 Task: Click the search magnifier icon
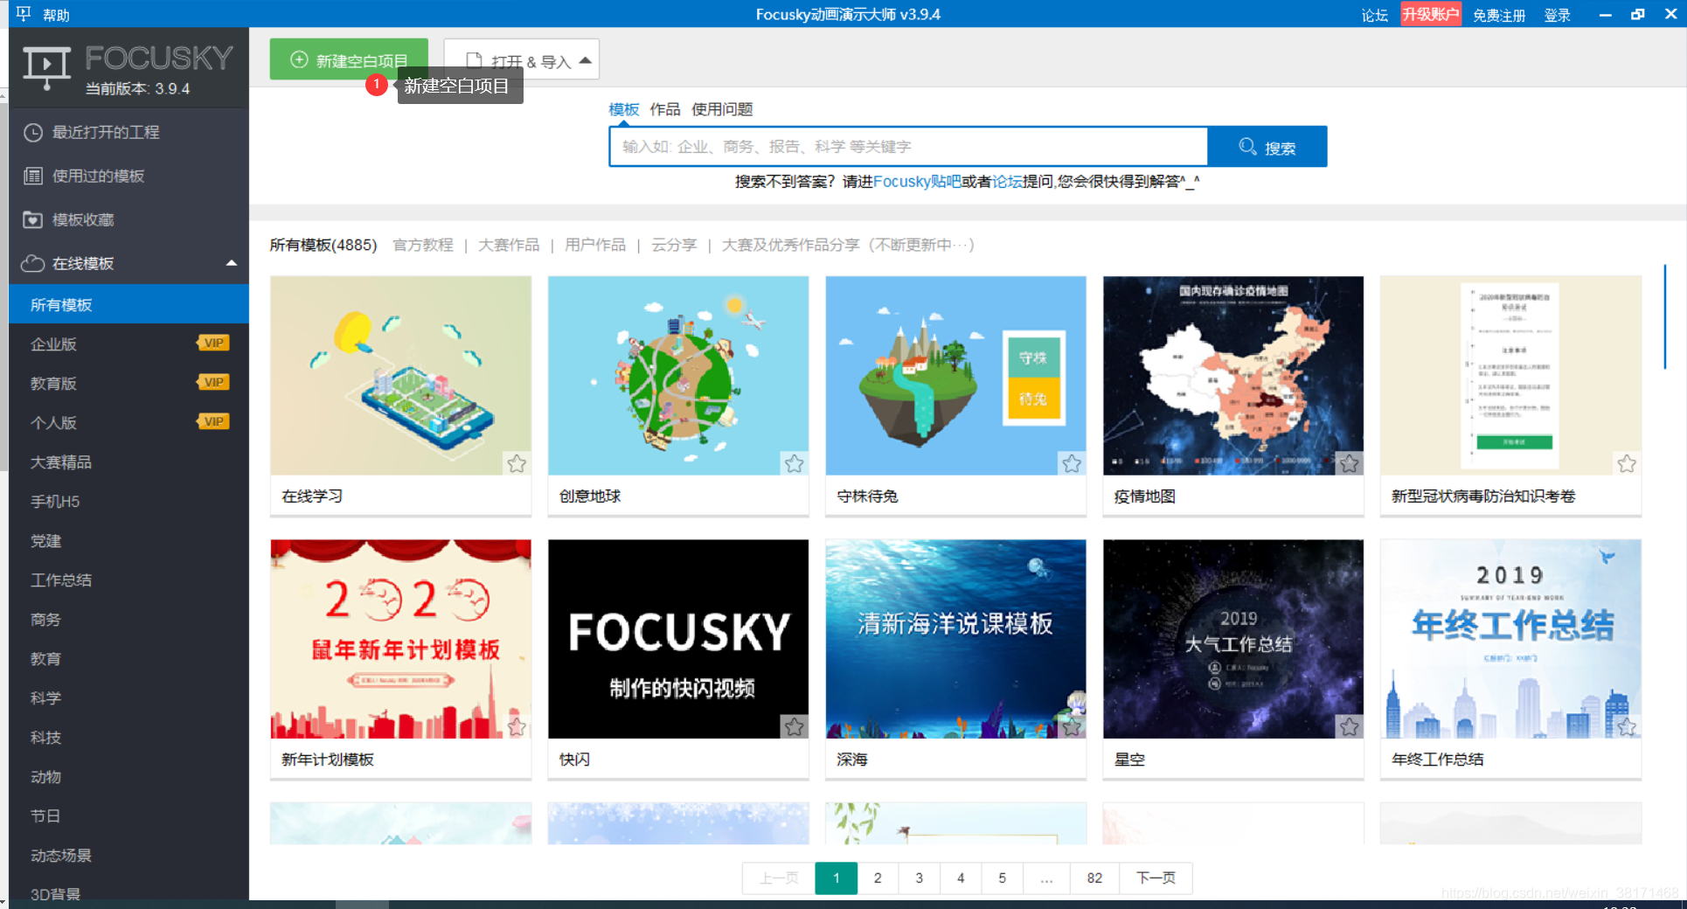[1248, 146]
